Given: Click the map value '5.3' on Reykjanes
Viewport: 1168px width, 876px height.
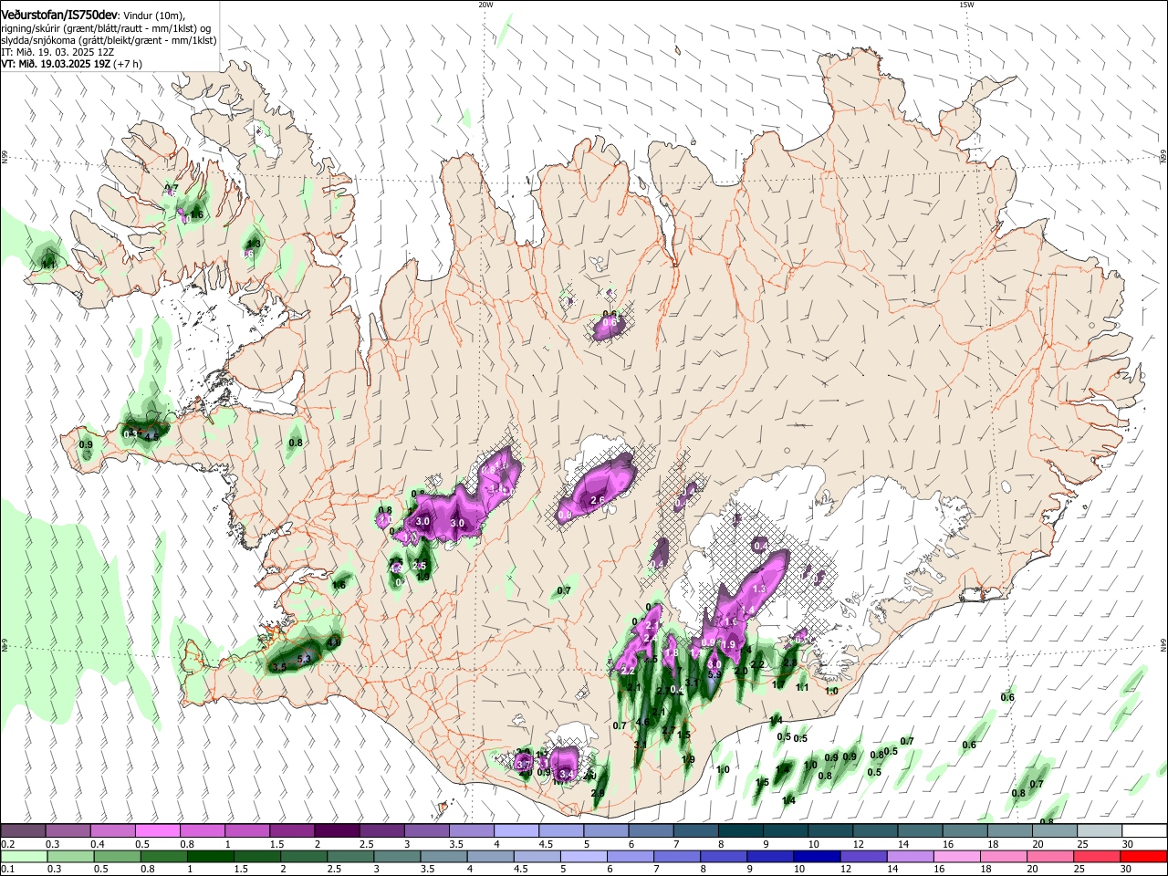Looking at the screenshot, I should [x=305, y=659].
